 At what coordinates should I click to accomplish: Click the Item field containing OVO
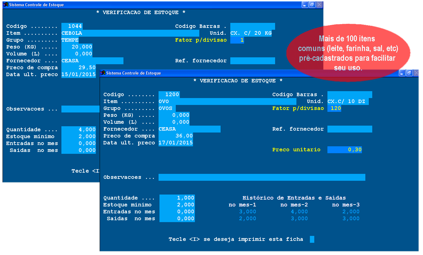tap(227, 101)
